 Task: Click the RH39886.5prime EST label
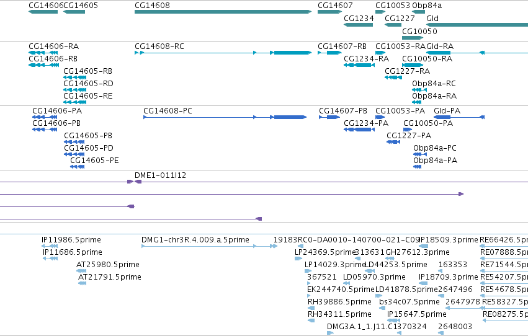click(340, 303)
